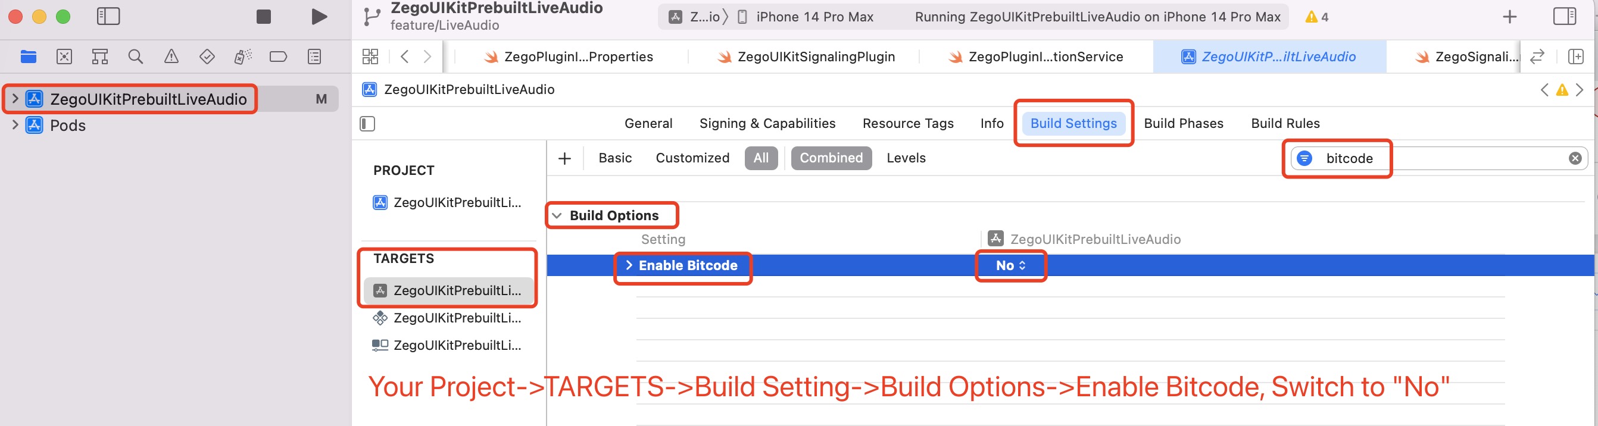Click the Run button to build the app
Image resolution: width=1598 pixels, height=426 pixels.
[x=317, y=17]
